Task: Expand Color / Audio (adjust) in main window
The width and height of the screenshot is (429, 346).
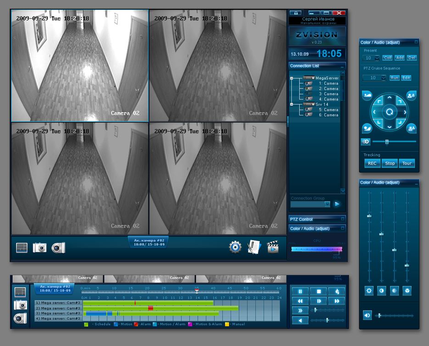Action: [343, 228]
